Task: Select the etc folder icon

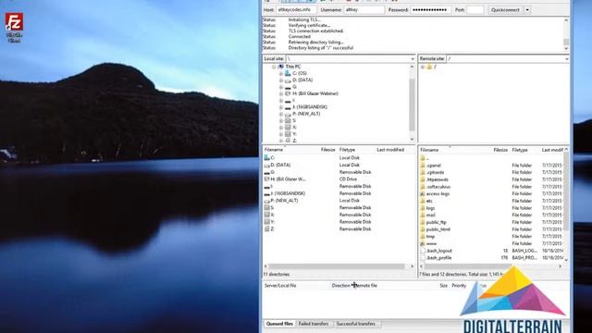Action: click(x=423, y=201)
